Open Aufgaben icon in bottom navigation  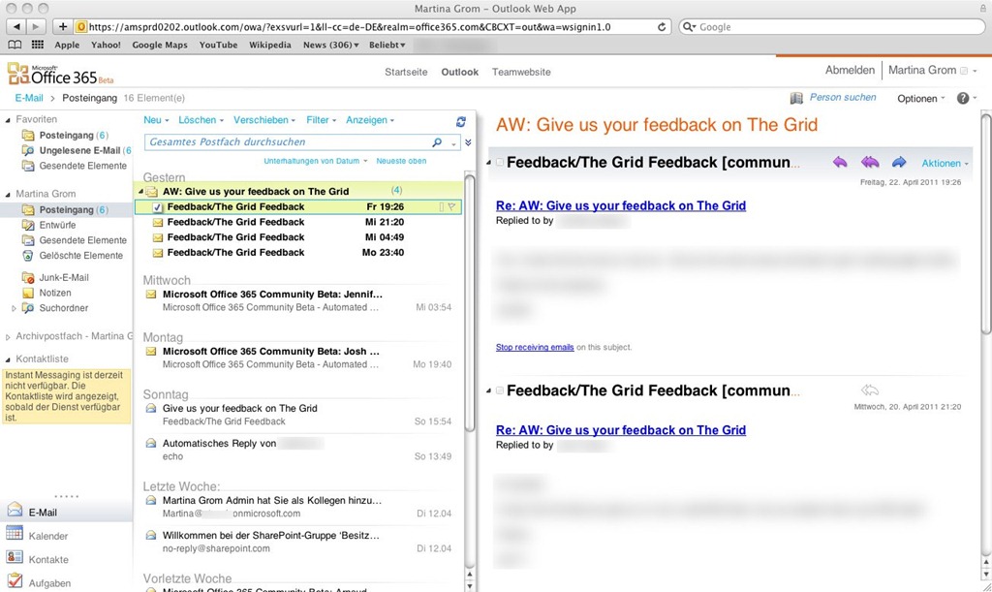(15, 580)
